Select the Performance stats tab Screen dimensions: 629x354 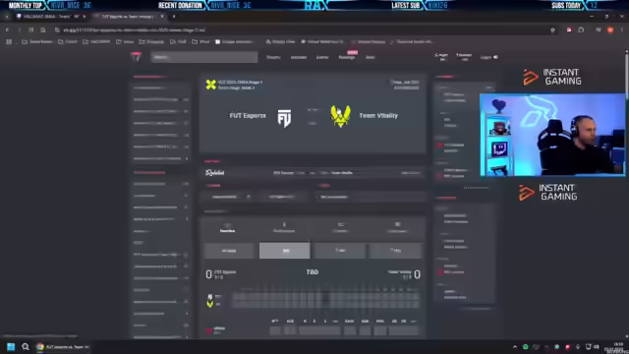(x=284, y=227)
